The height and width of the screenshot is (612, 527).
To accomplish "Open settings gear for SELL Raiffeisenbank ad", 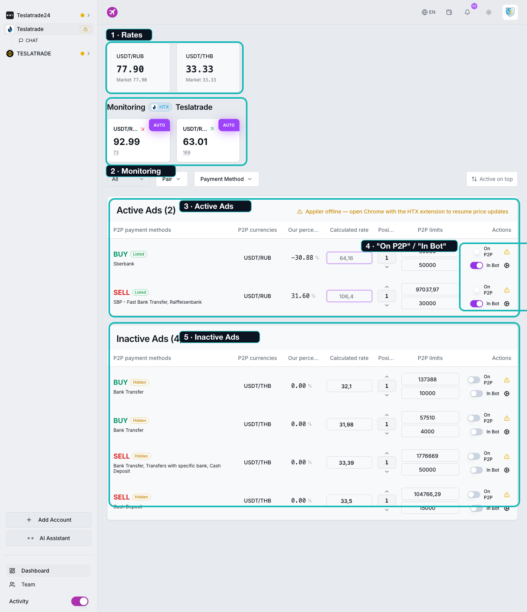I will (507, 304).
